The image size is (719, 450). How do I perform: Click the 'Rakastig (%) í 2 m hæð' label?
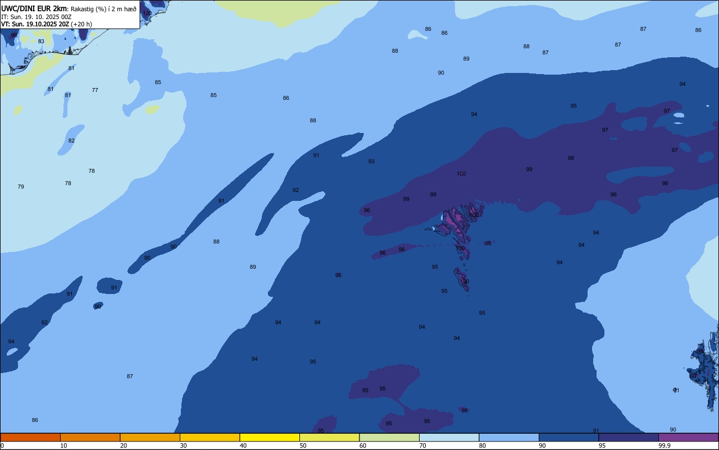pos(103,8)
